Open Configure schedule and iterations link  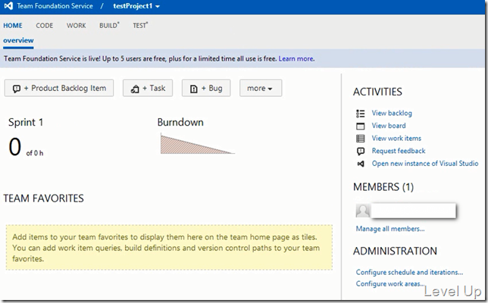pyautogui.click(x=409, y=272)
